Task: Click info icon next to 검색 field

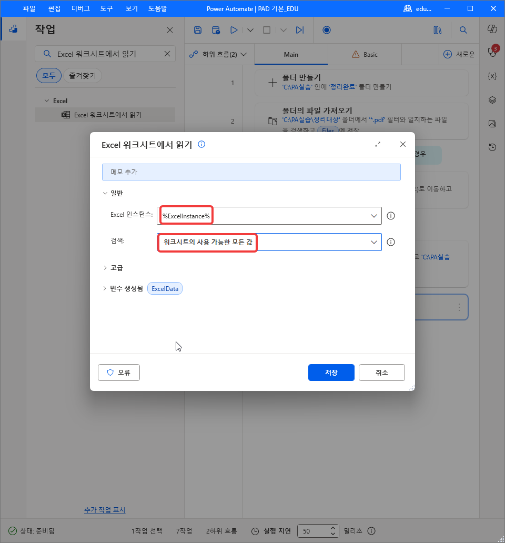Action: coord(391,242)
